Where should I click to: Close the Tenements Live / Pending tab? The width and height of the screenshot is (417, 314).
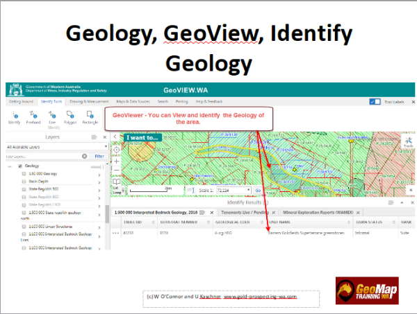[274, 212]
